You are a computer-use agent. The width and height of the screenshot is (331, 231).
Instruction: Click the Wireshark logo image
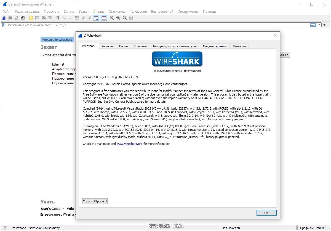coord(177,59)
